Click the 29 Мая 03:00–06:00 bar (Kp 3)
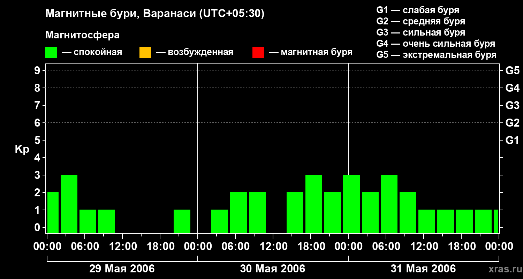 tap(69, 204)
